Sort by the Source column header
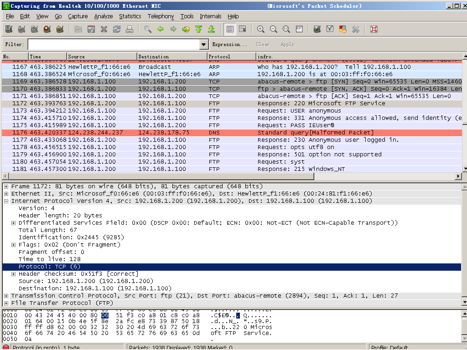The image size is (467, 350). (102, 56)
